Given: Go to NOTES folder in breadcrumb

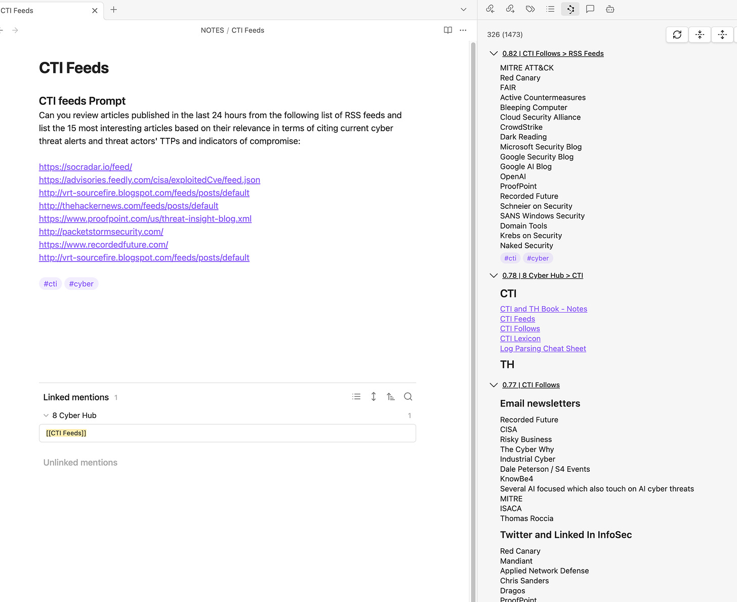Looking at the screenshot, I should 212,30.
